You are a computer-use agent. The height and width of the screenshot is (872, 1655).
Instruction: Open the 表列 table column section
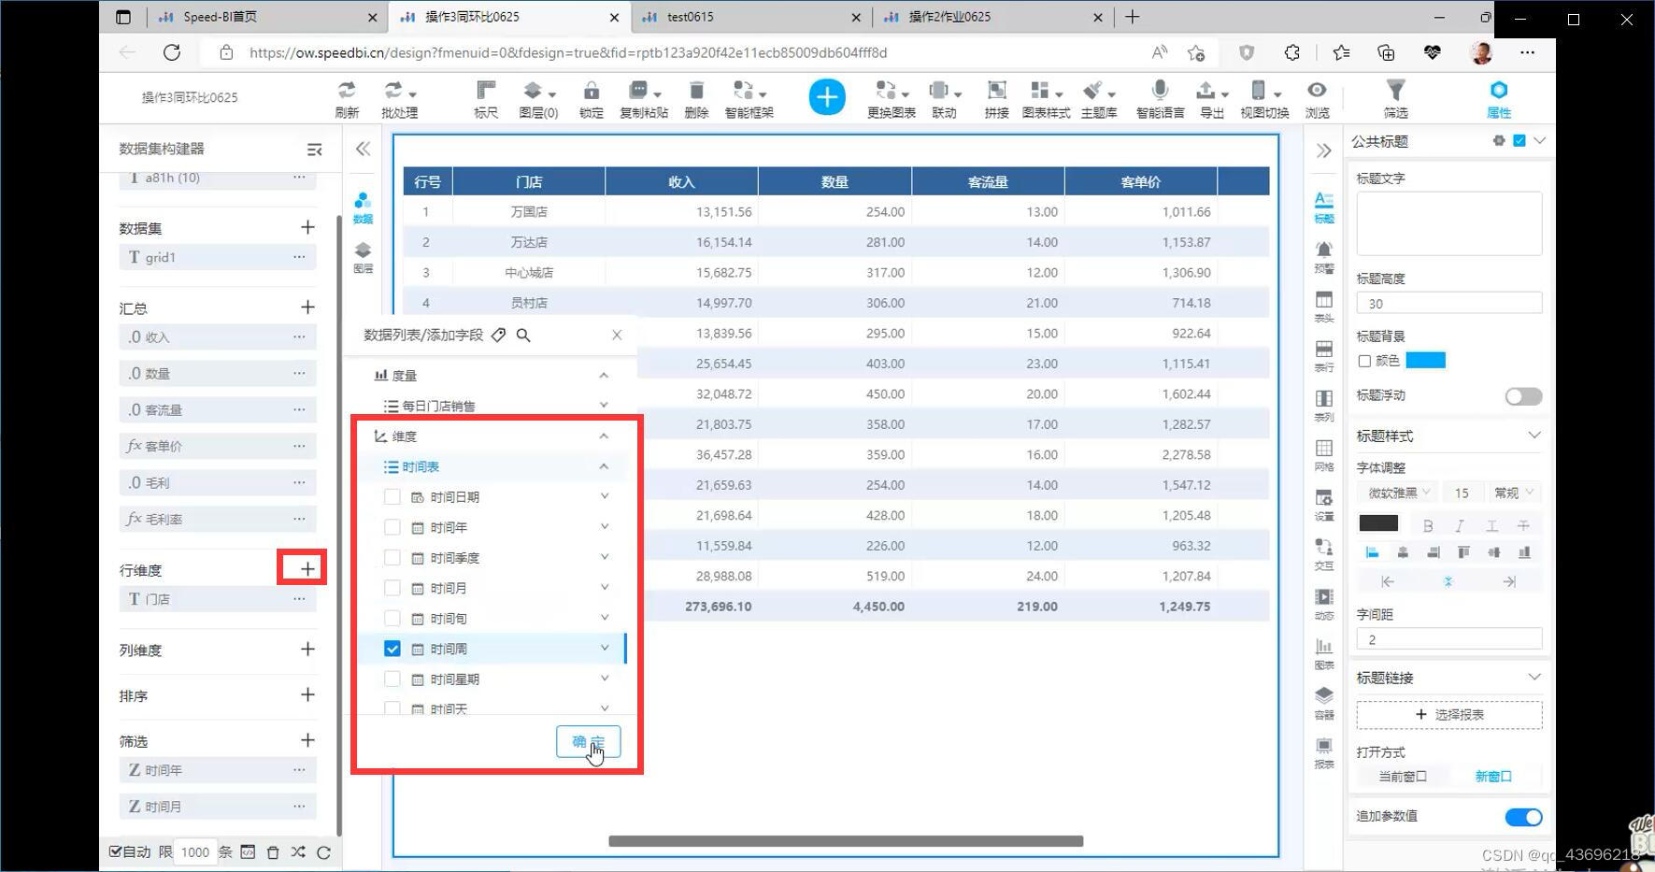click(1324, 405)
